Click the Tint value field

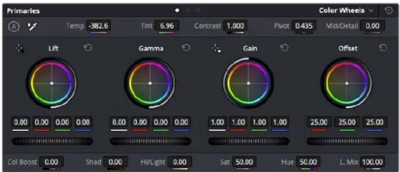167,26
